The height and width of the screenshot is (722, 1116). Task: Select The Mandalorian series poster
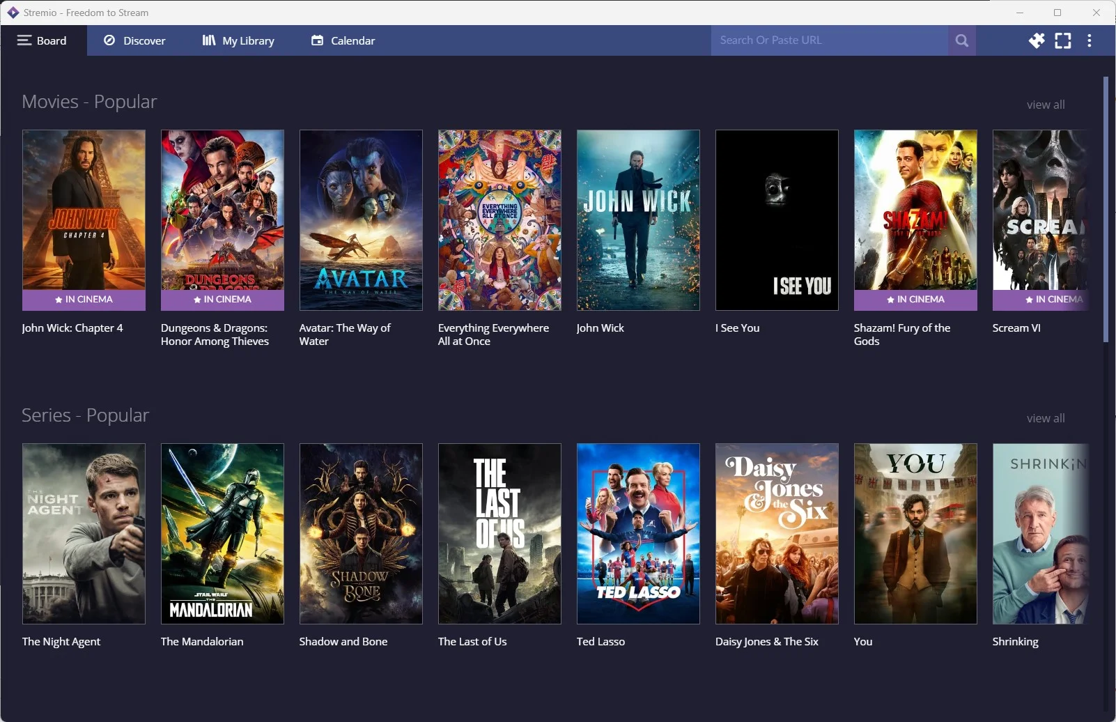(x=222, y=533)
